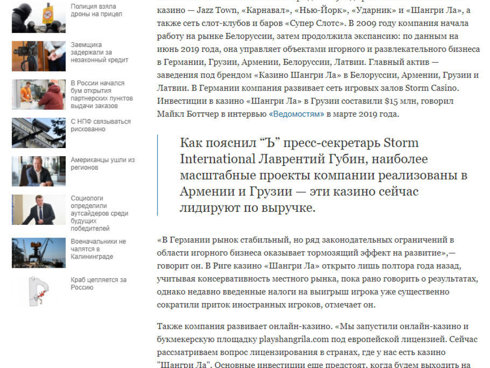
Task: Click image next to 'Краб цепляется за Россию'
Action: pos(39,290)
